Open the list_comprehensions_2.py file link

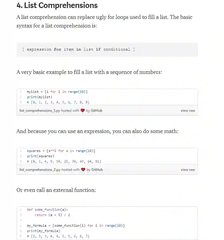[x=40, y=170]
